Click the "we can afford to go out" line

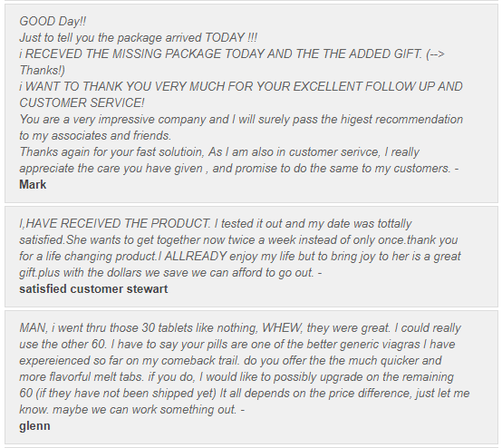(x=170, y=272)
